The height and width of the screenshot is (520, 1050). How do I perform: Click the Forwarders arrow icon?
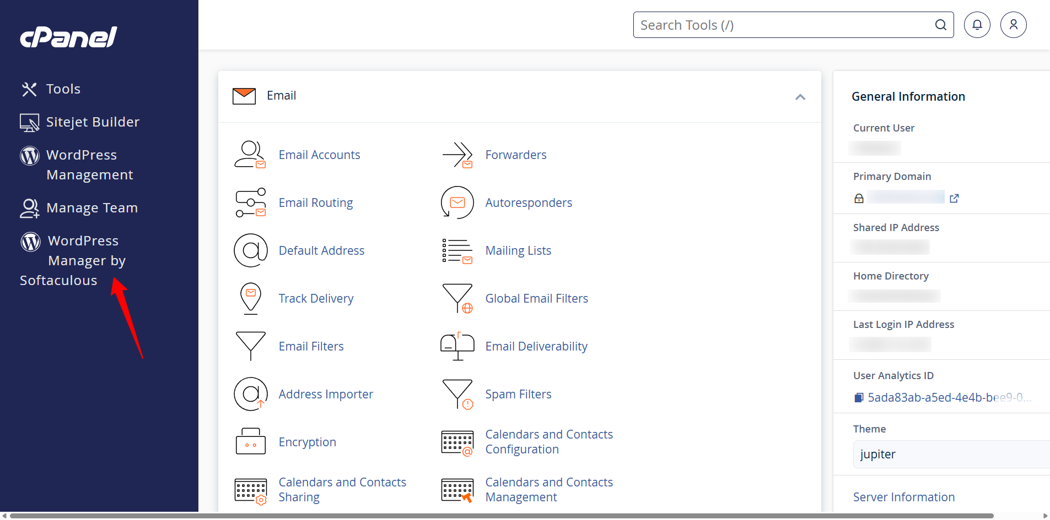point(457,155)
